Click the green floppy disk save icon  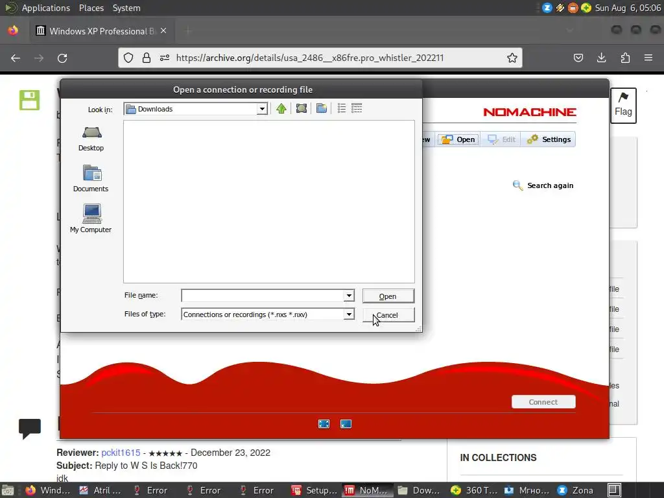pyautogui.click(x=30, y=100)
